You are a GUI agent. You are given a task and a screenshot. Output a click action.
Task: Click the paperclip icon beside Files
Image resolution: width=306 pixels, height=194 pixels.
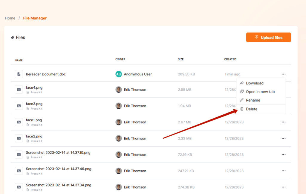13,37
